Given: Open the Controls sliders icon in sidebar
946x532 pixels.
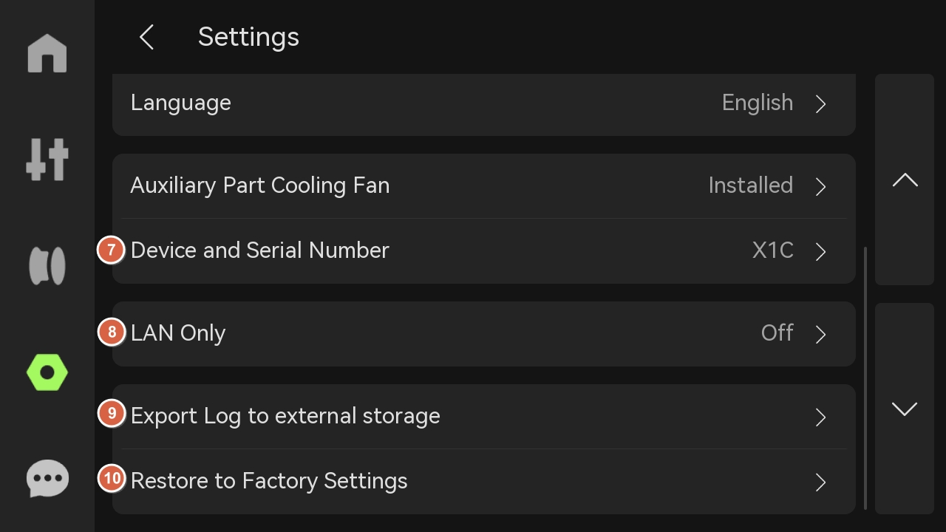Looking at the screenshot, I should pyautogui.click(x=47, y=160).
